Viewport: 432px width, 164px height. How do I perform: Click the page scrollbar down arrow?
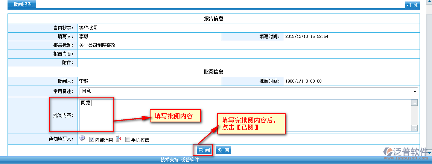(429, 152)
